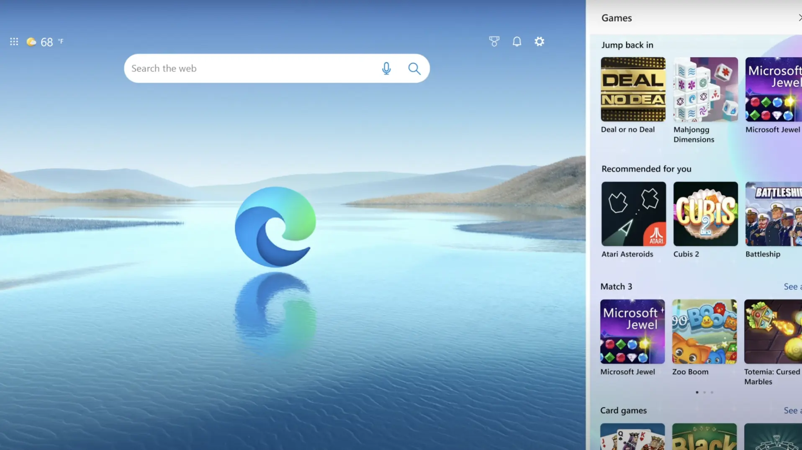Open the notifications bell icon
The height and width of the screenshot is (450, 802).
[517, 41]
